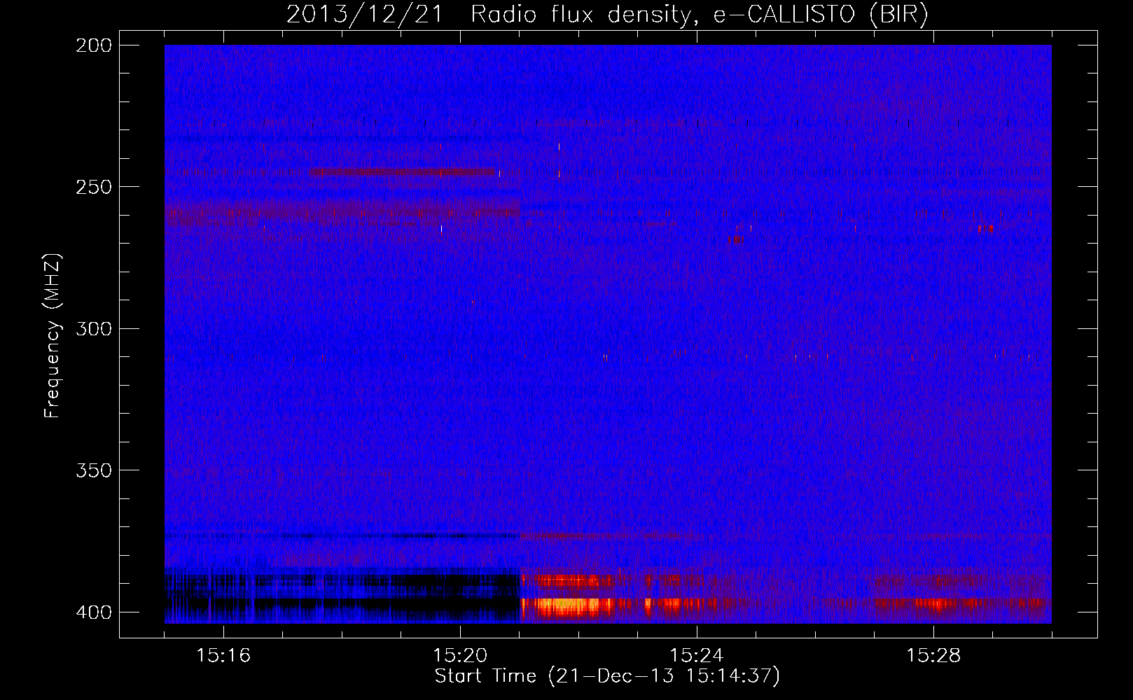
Task: Click the '350' frequency tick label
Action: pos(93,470)
